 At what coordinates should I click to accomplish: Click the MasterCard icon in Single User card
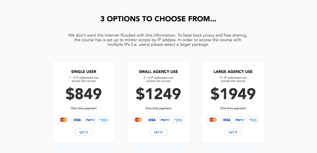point(64,120)
